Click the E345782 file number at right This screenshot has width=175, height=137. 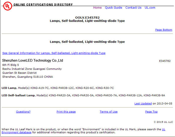(x=165, y=61)
